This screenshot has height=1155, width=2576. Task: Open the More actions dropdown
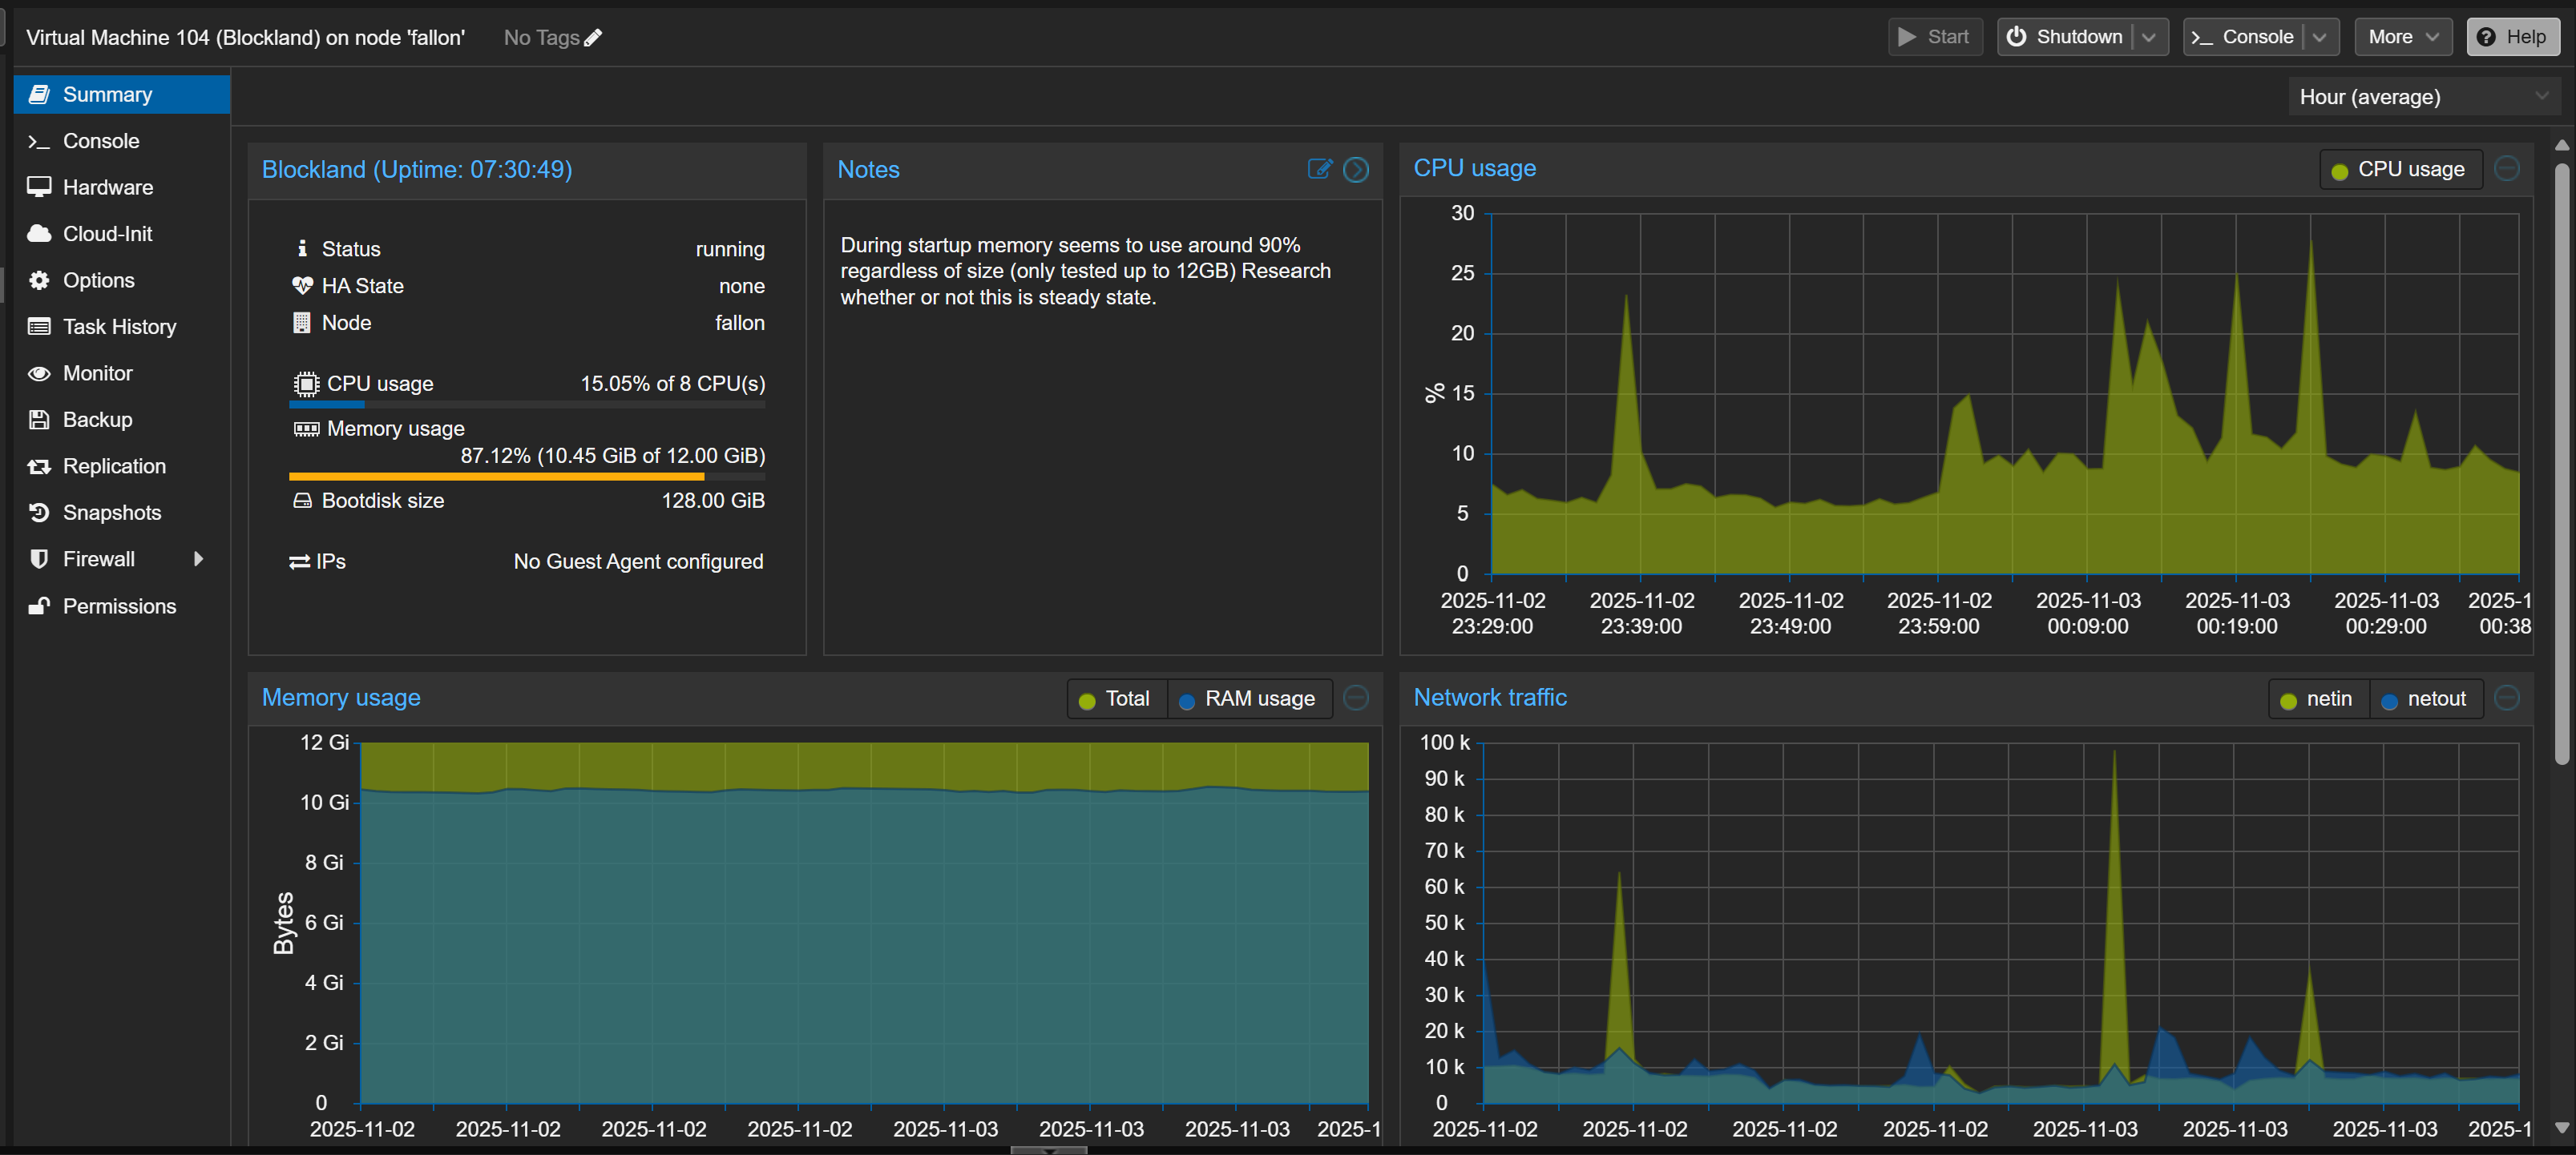[x=2402, y=37]
